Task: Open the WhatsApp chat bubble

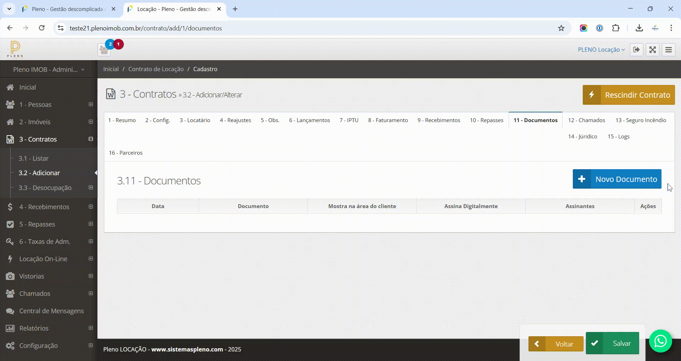Action: (660, 341)
